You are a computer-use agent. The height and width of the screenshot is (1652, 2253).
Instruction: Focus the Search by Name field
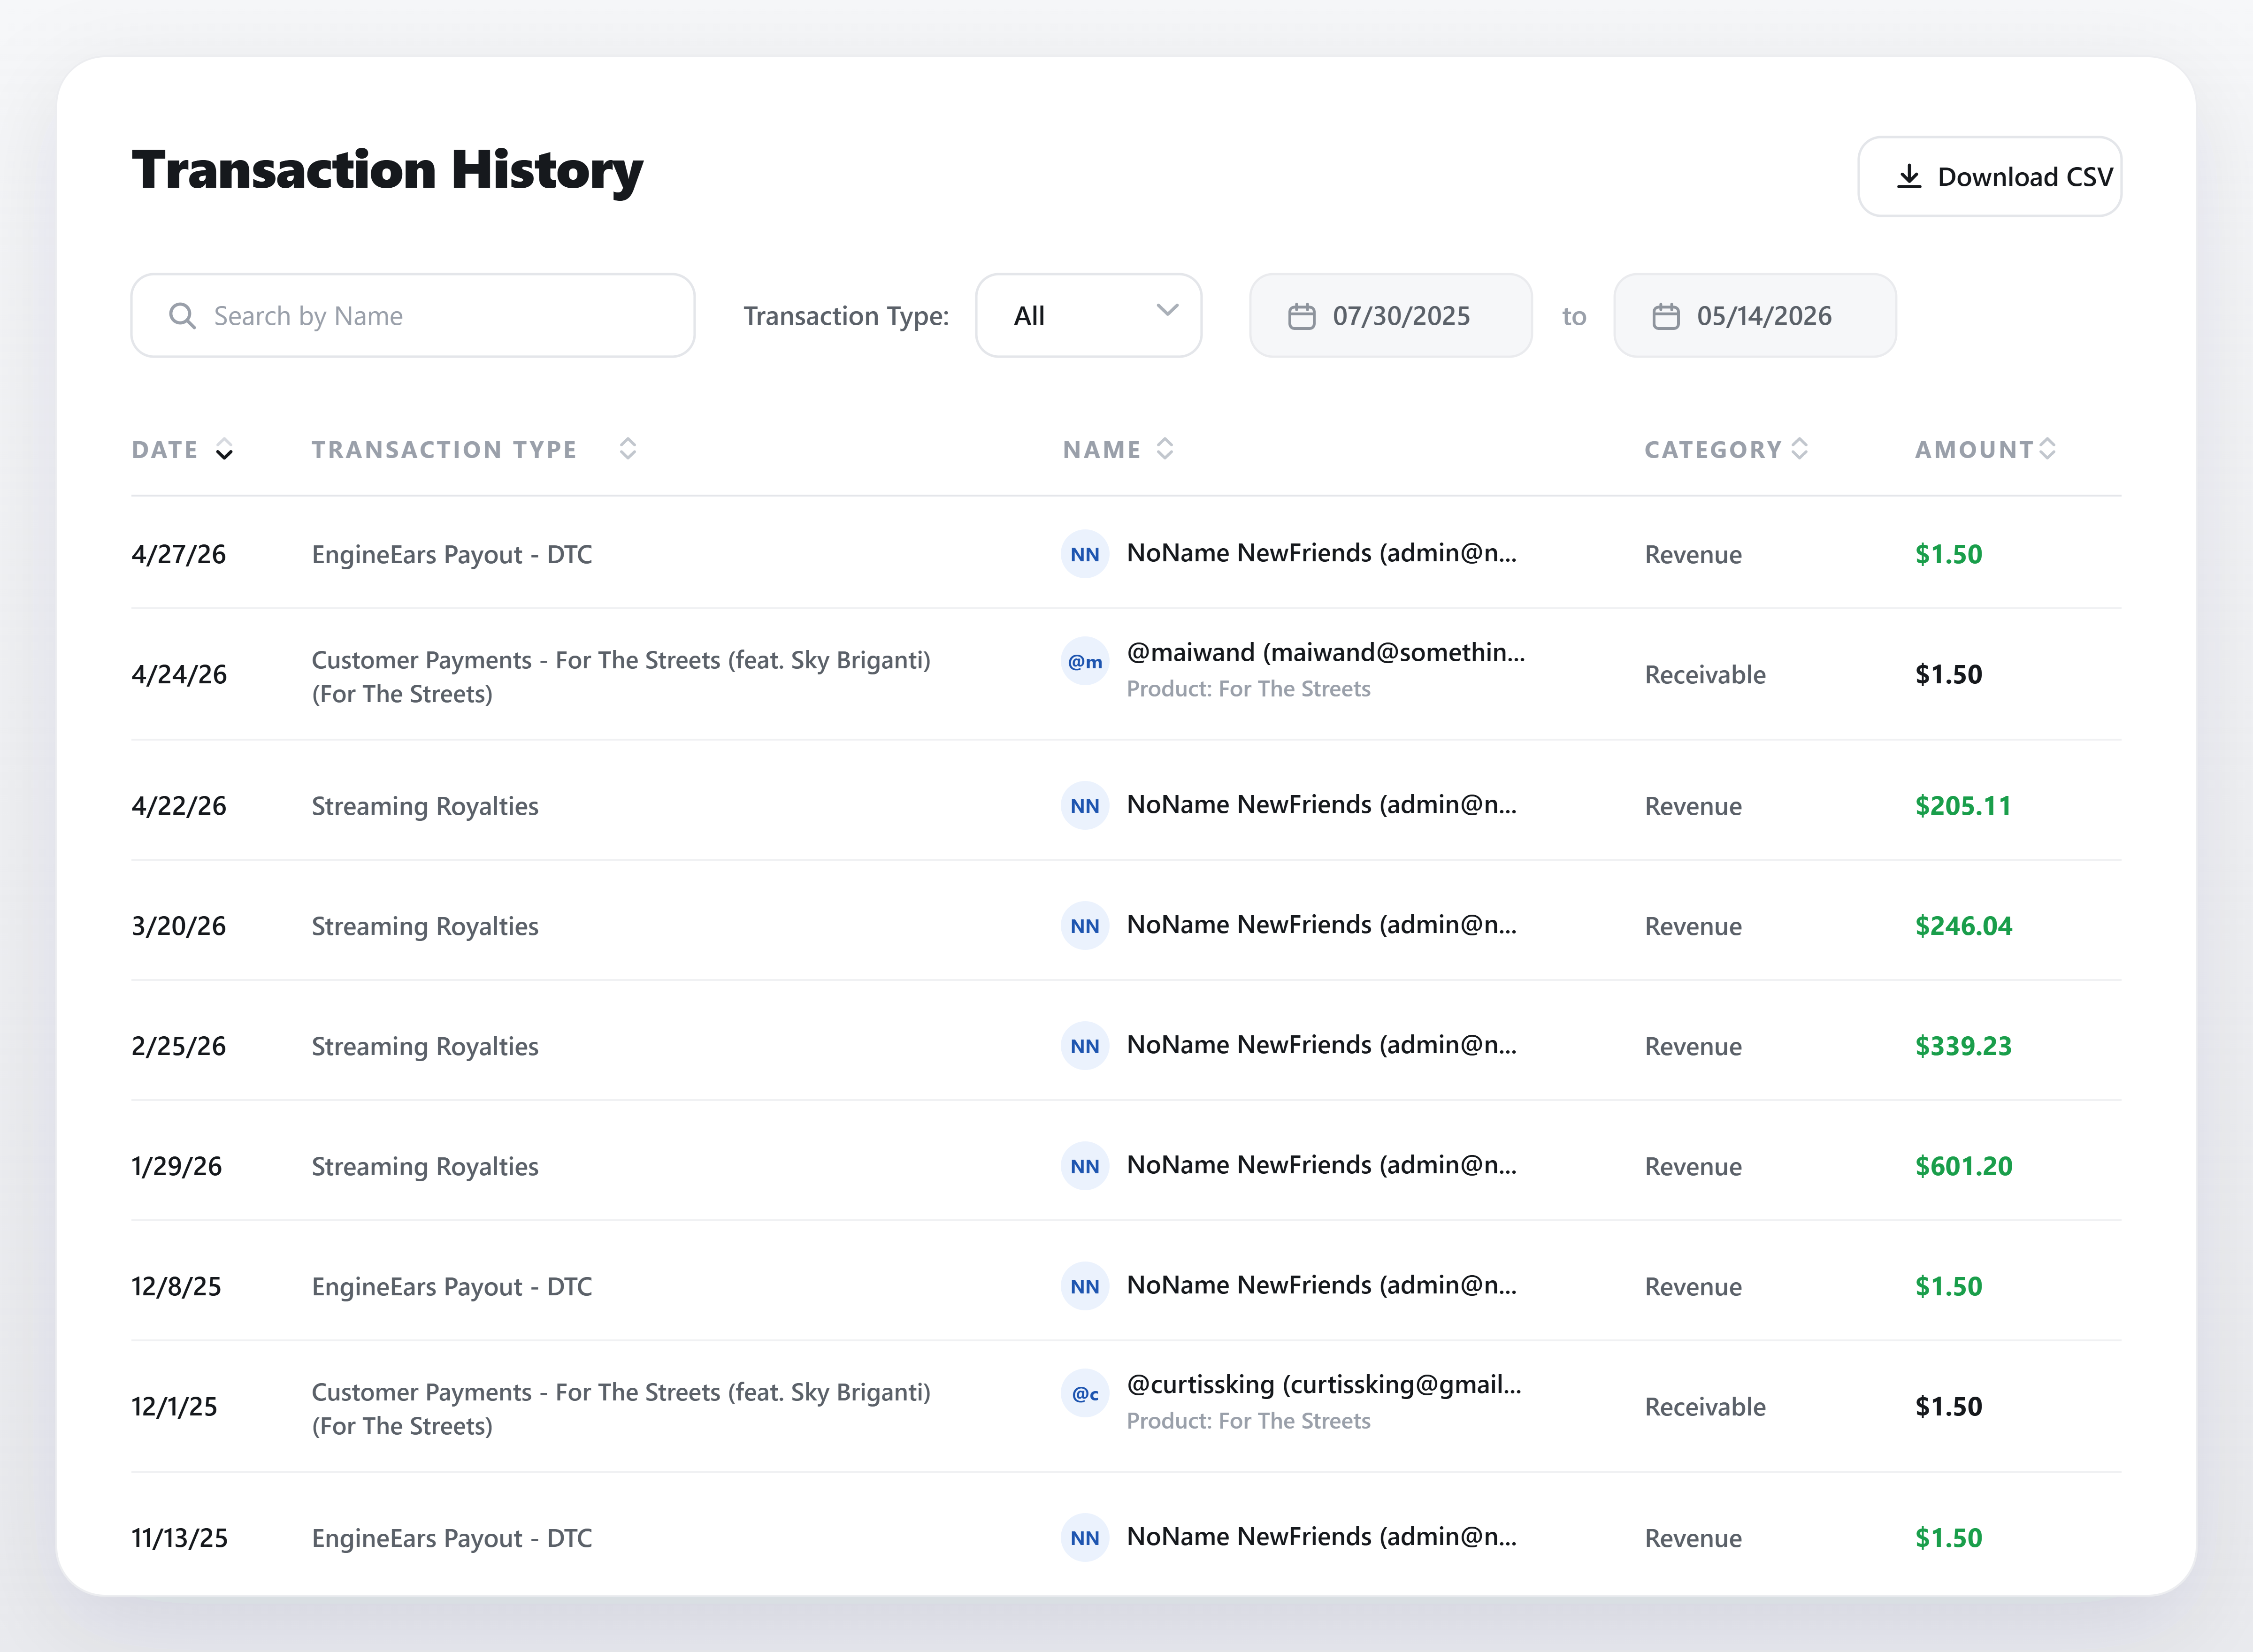click(413, 316)
